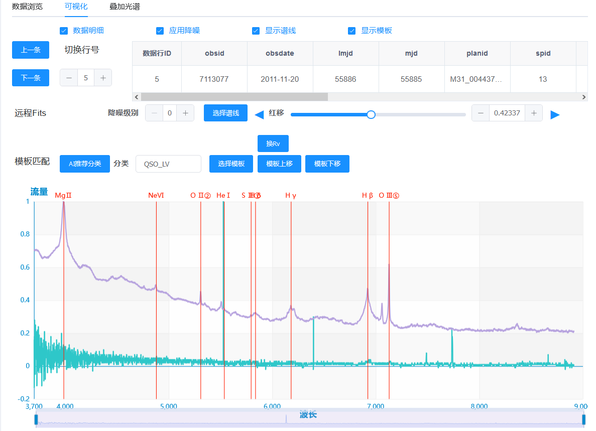Increase 降噪级别 with plus button
The image size is (596, 431).
pos(185,113)
